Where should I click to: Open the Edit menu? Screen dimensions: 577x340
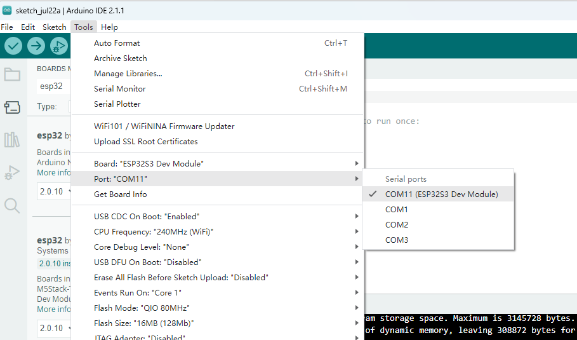[28, 27]
